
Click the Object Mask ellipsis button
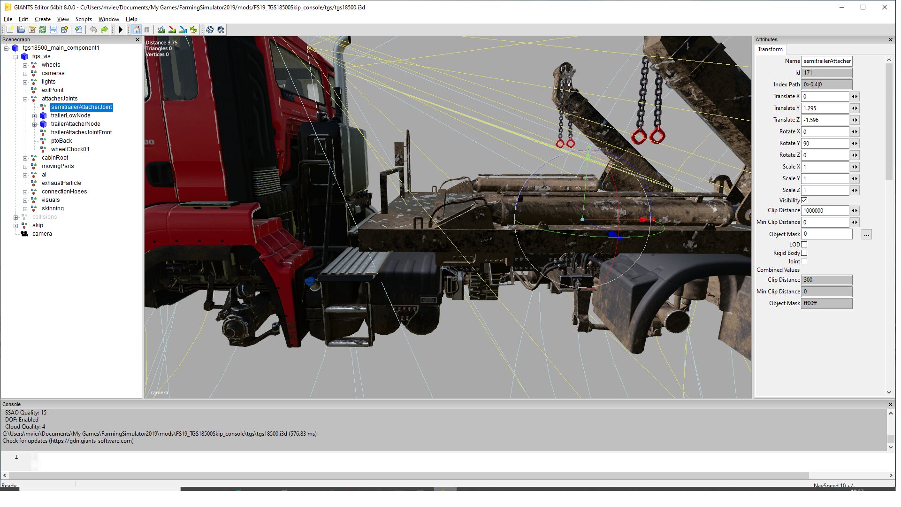[866, 234]
